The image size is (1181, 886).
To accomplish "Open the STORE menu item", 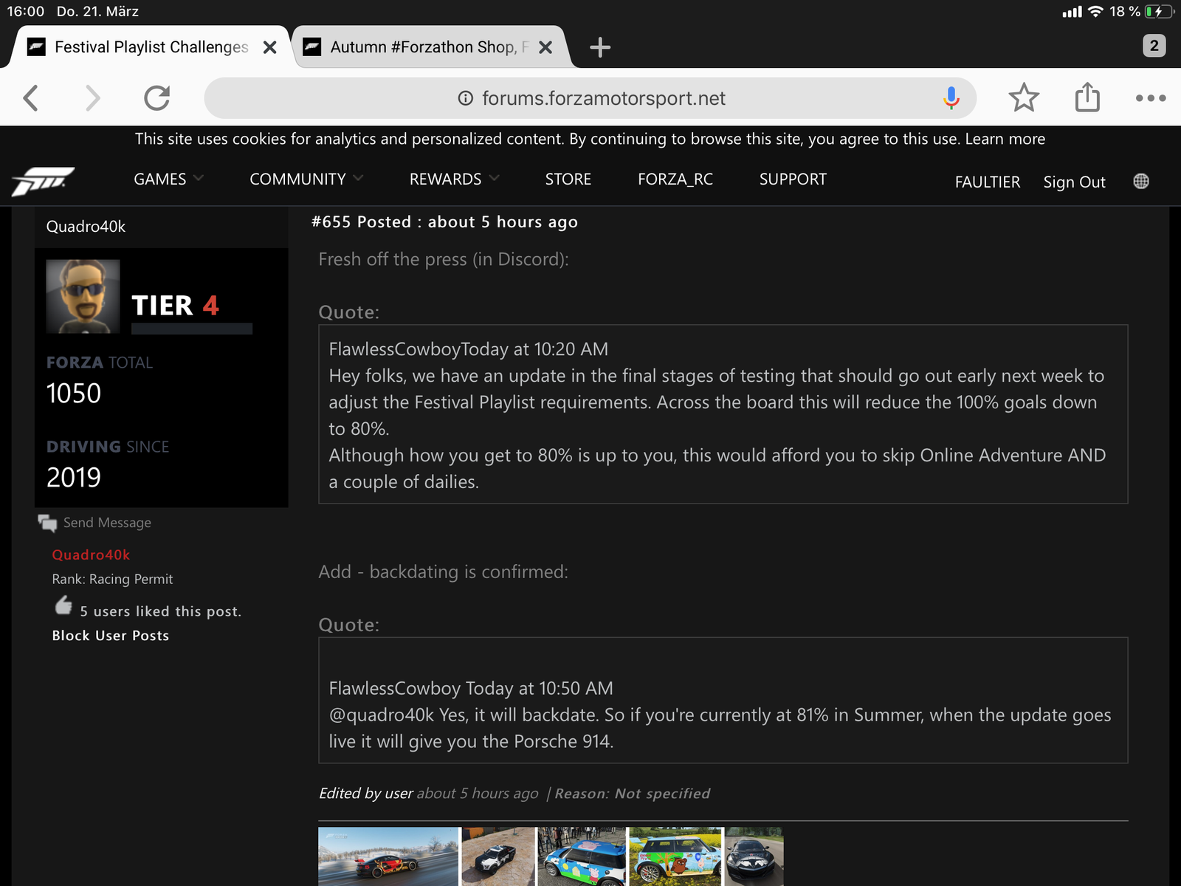I will [568, 179].
